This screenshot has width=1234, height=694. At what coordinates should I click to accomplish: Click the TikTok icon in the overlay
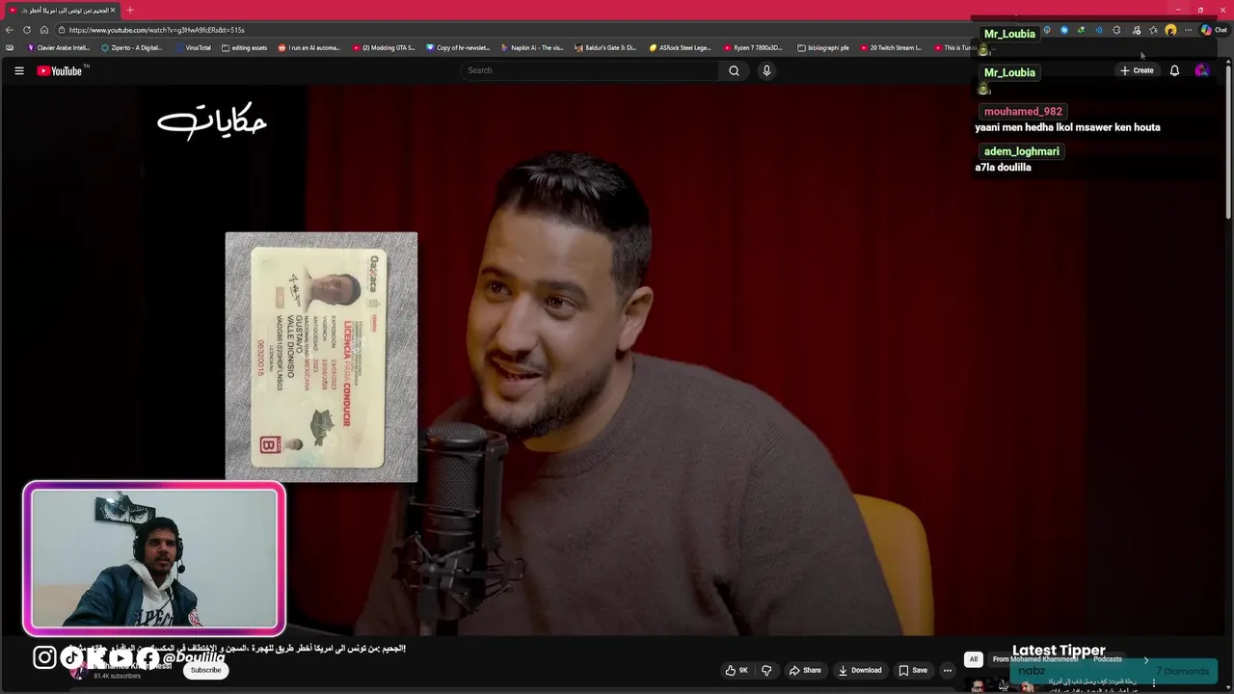coord(72,657)
